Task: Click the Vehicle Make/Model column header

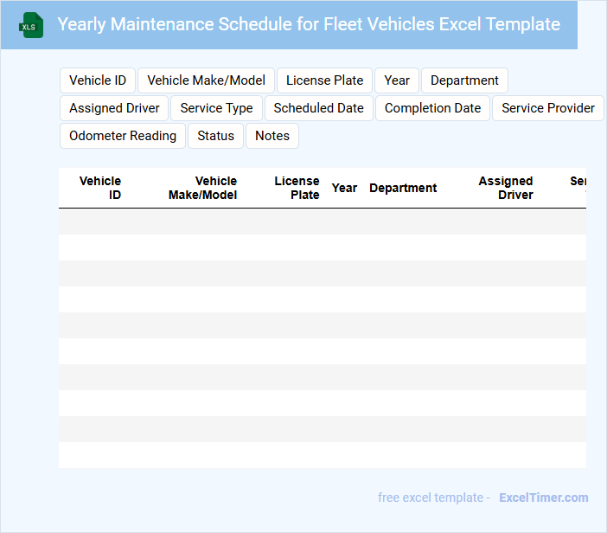Action: [x=203, y=188]
